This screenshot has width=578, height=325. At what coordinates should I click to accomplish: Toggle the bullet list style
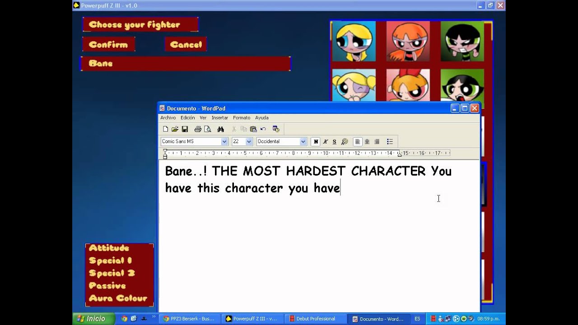click(390, 142)
